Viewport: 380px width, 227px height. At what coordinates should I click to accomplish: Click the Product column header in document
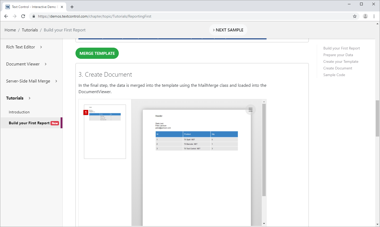pyautogui.click(x=197, y=134)
